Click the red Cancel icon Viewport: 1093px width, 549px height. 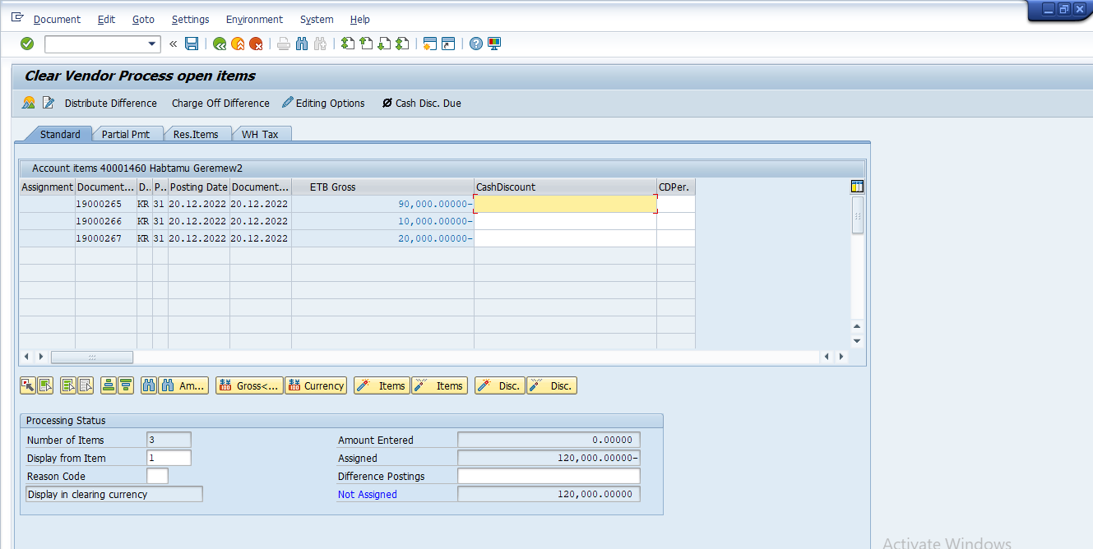point(256,44)
